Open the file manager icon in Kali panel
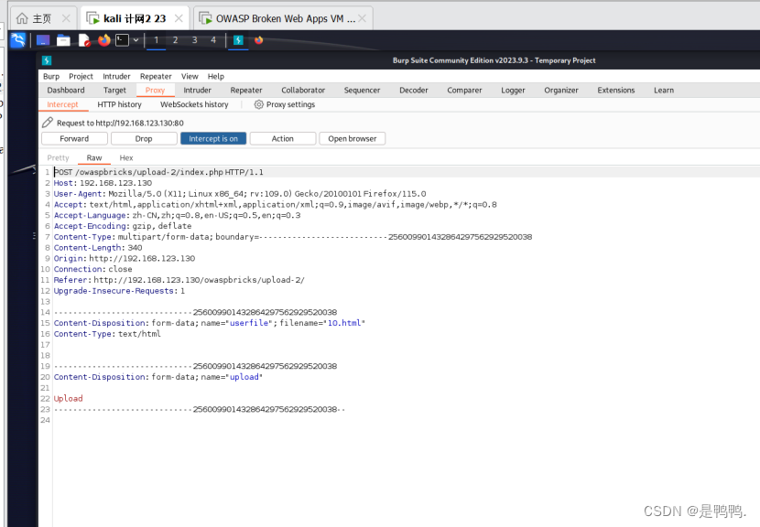This screenshot has width=760, height=527. coord(63,40)
